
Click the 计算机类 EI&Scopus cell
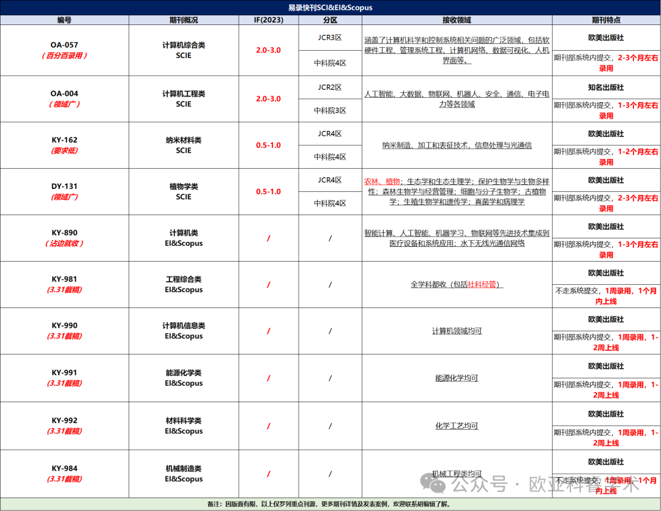pyautogui.click(x=184, y=238)
